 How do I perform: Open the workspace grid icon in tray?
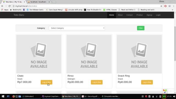coord(143,96)
